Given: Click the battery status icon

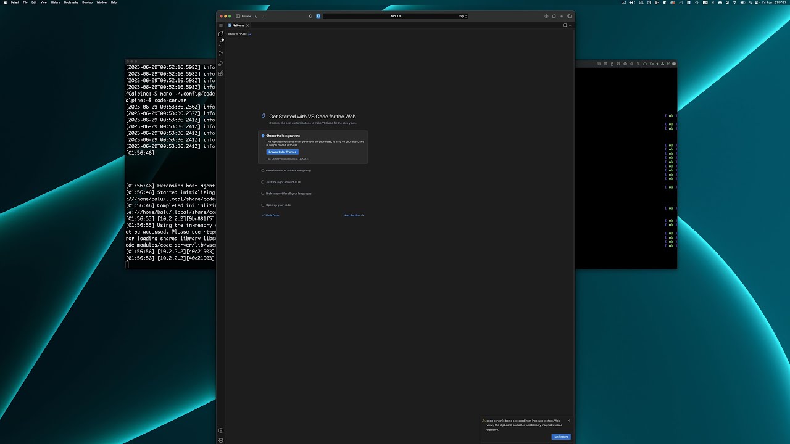Looking at the screenshot, I should click(x=743, y=2).
